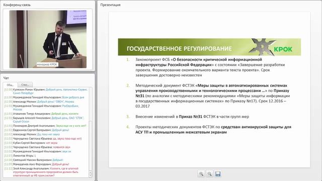
Task: Select message 'появился звук' from Чернущенко
Action: tap(61, 147)
